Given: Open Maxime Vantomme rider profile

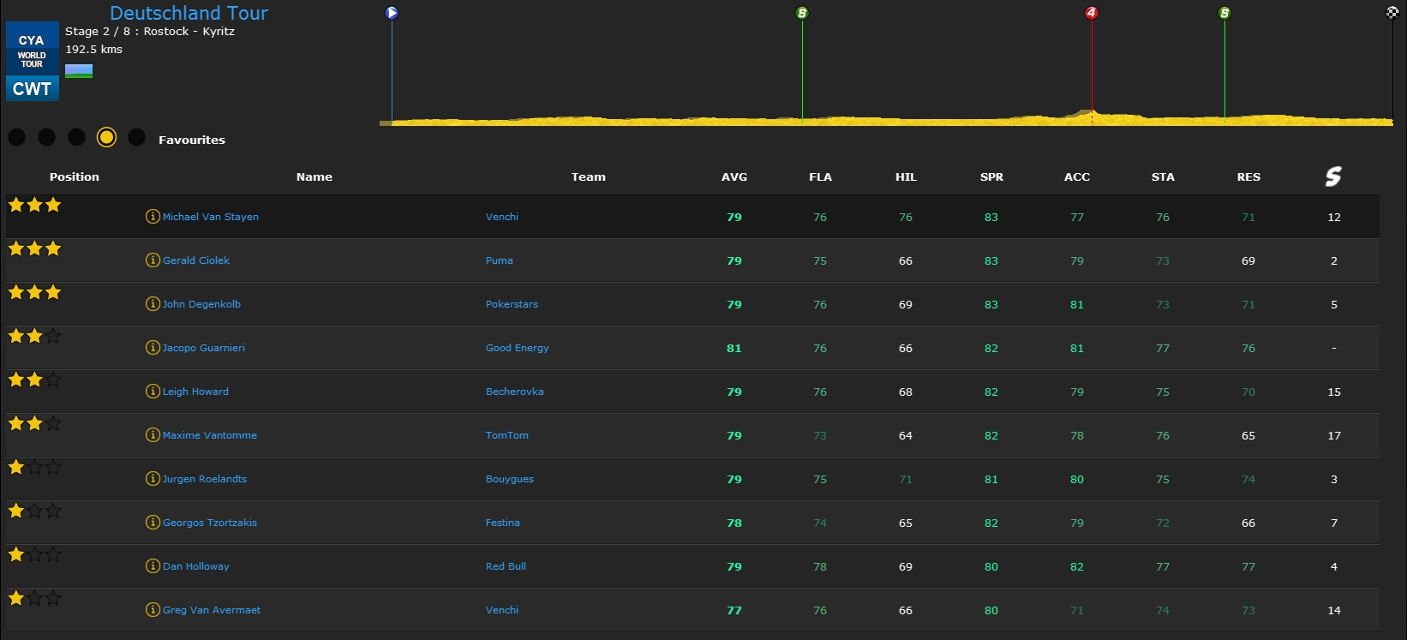Looking at the screenshot, I should click(x=210, y=435).
